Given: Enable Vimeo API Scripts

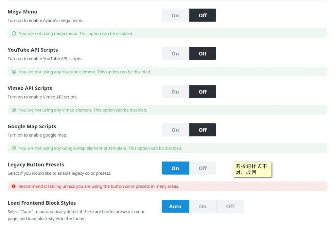Looking at the screenshot, I should coord(175,92).
